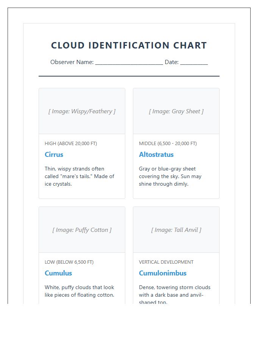Select the Tall Anvil image placeholder
The width and height of the screenshot is (265, 341).
pyautogui.click(x=176, y=230)
